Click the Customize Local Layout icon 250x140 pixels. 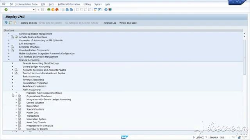click(x=110, y=10)
